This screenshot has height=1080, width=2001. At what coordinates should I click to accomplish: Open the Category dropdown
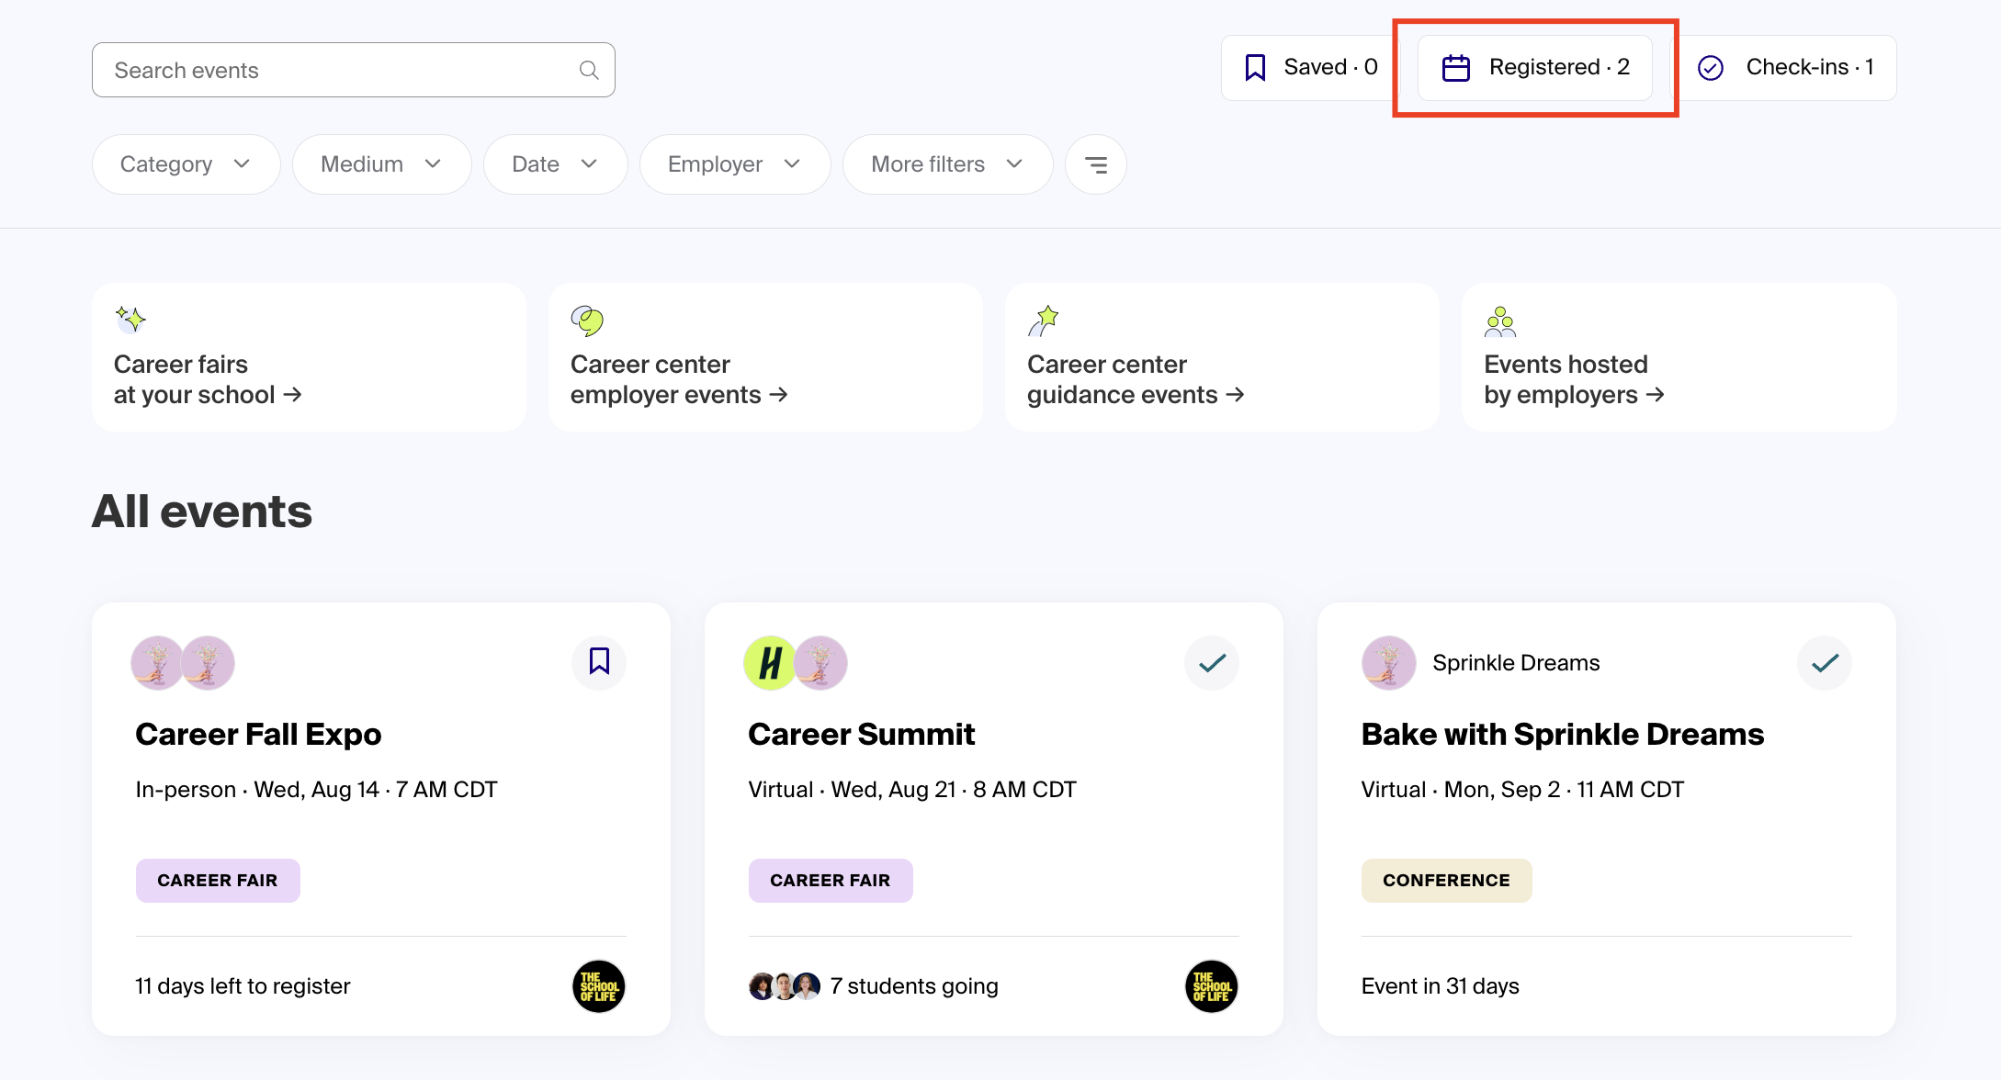point(185,163)
